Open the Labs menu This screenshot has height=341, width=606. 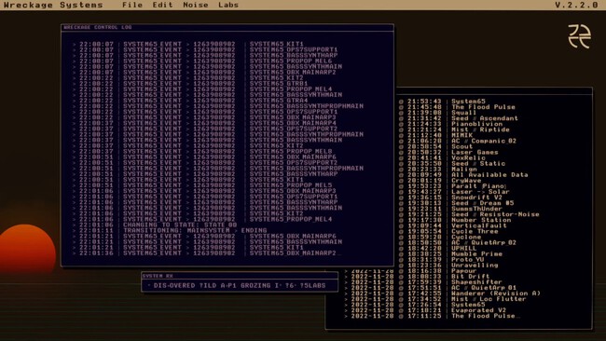(228, 5)
